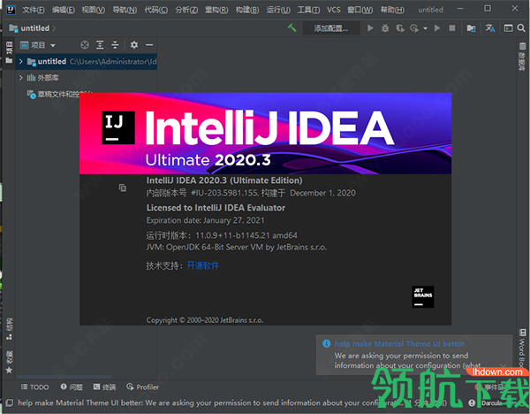Click the Debug bug icon
The image size is (530, 414).
click(385, 28)
